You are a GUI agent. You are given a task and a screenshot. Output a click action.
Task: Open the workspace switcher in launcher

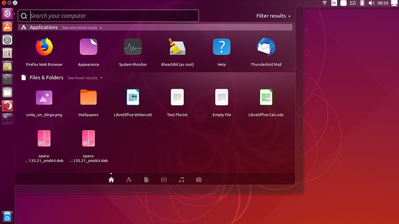click(8, 119)
